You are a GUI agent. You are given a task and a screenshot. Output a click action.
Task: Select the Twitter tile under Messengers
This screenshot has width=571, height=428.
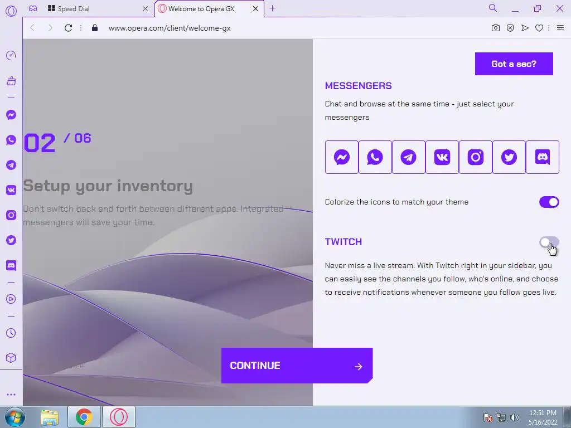509,157
